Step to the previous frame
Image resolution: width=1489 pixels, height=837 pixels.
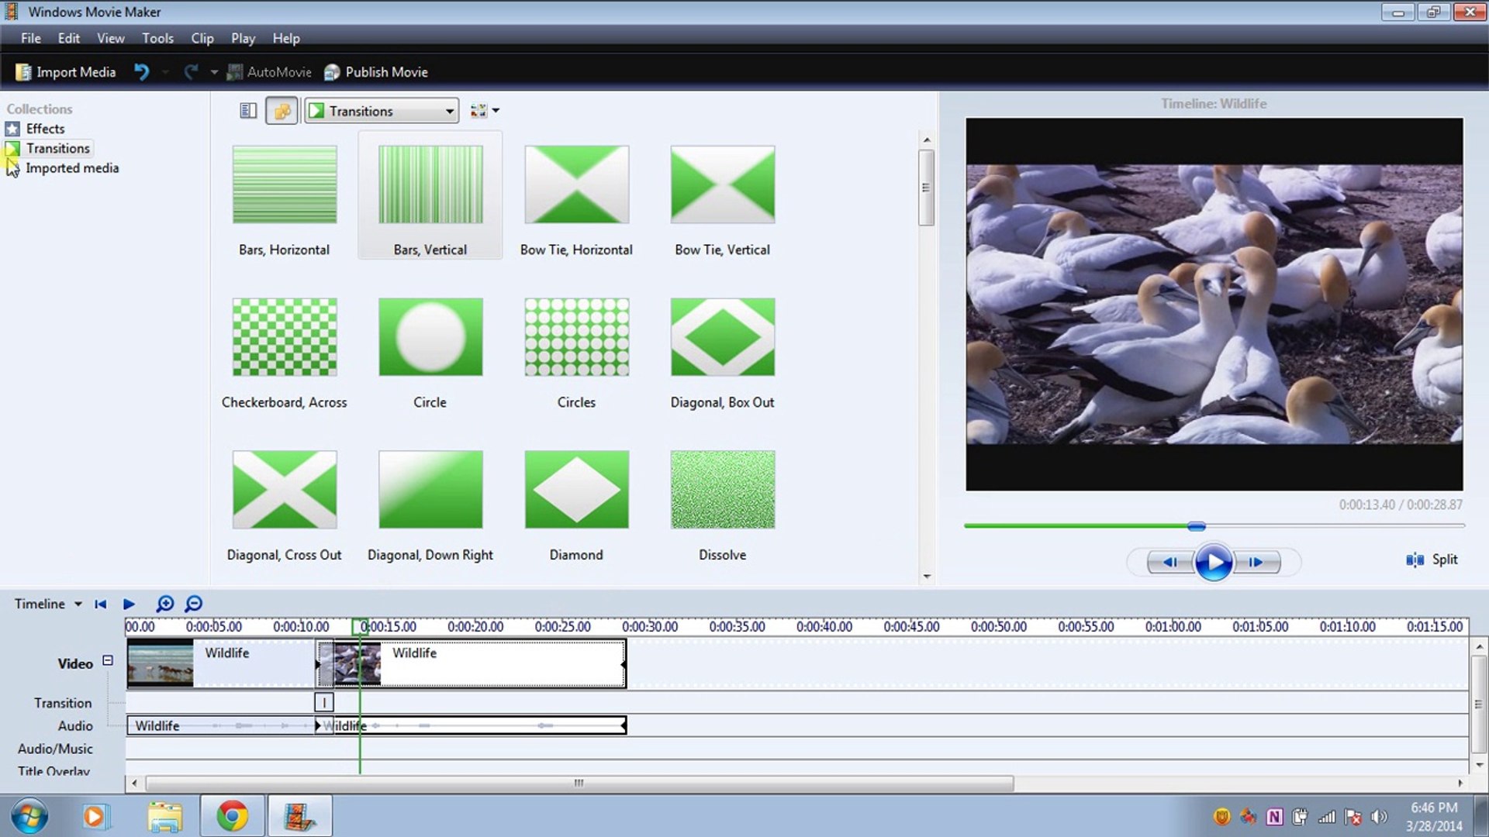[x=1169, y=563]
